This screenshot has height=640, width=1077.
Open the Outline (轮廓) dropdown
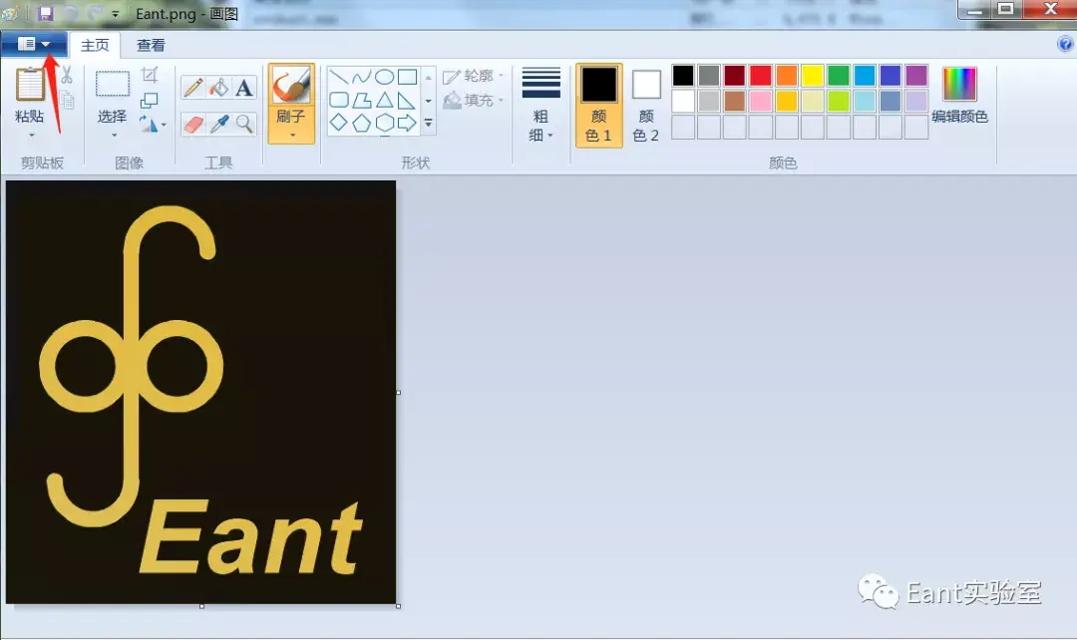click(474, 76)
